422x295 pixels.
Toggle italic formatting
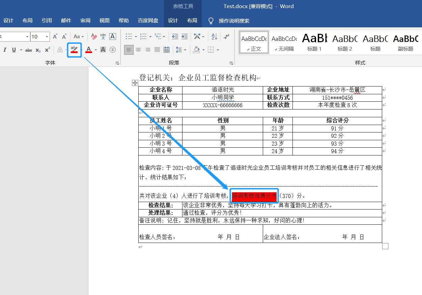(x=5, y=50)
